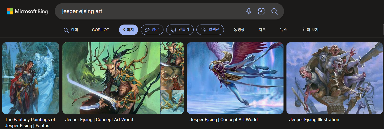Viewport: 384px width, 129px height.
Task: Open the 컬렉션 collections pill
Action: coord(210,30)
